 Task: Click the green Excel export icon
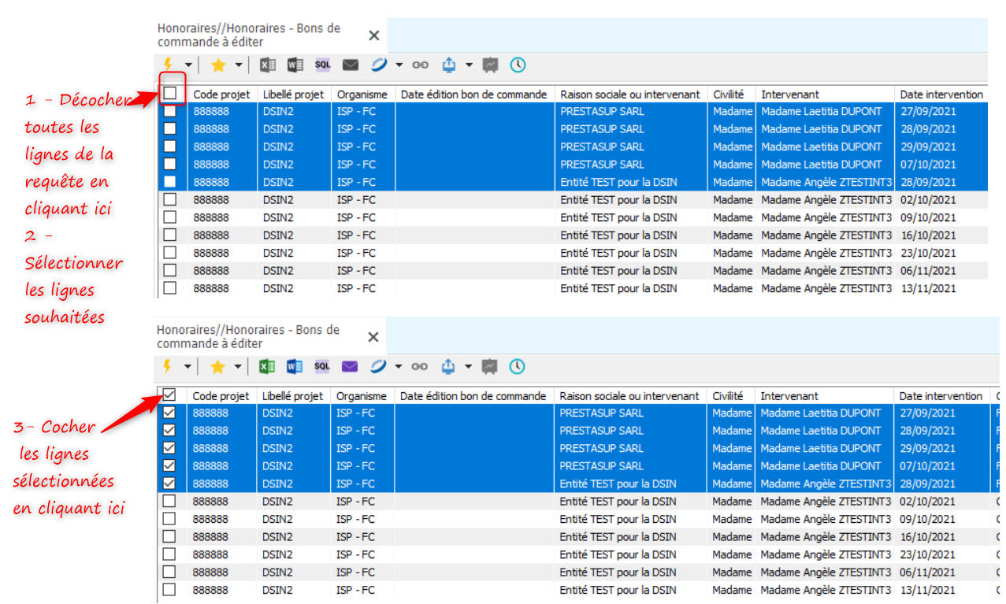[267, 366]
